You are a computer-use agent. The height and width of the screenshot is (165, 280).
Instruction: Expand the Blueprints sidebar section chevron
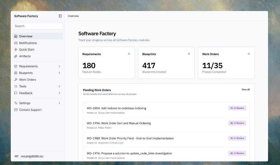[60, 73]
